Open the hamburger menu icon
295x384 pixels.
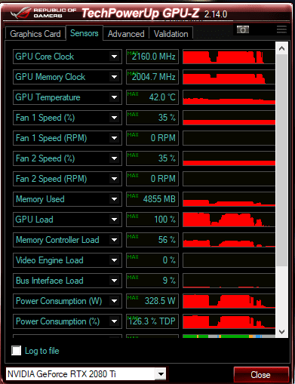click(281, 29)
